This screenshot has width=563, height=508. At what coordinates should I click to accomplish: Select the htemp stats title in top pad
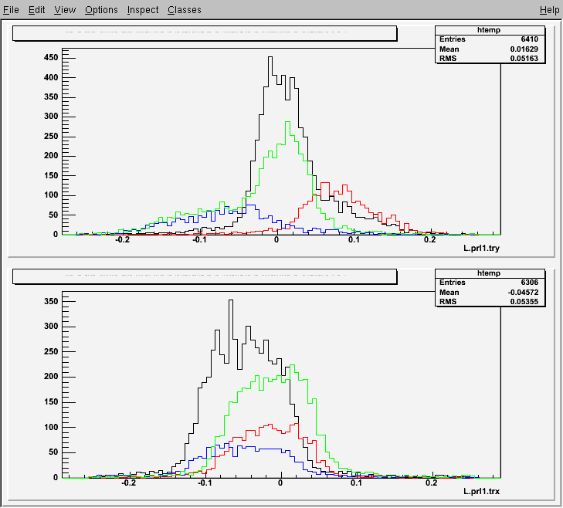click(489, 30)
